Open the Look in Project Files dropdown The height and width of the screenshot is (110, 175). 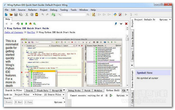pyautogui.click(x=24, y=94)
